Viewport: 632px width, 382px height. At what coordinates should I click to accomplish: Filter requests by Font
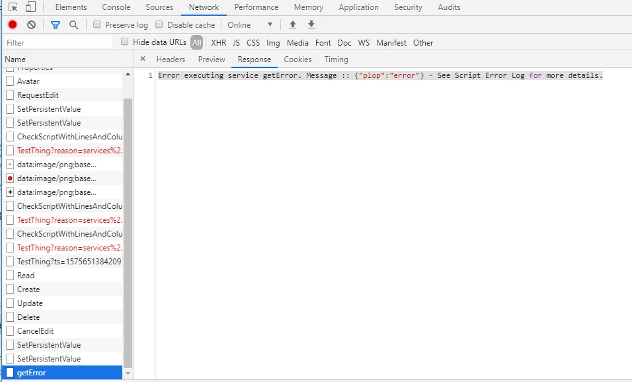(323, 43)
